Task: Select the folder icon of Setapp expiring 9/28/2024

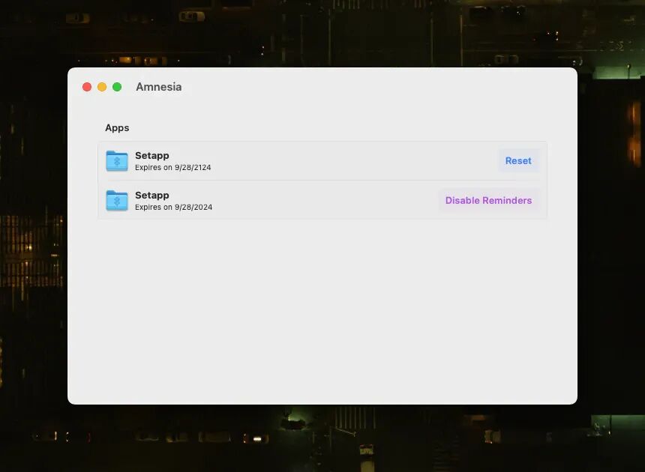Action: pos(117,201)
